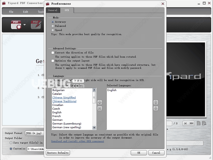213x160 pixels.
Task: Switch to the General tab
Action: [53, 10]
